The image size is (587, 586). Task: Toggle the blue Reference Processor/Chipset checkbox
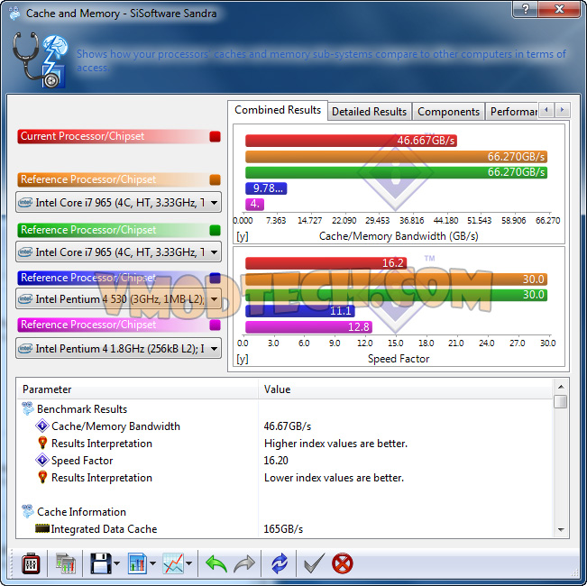click(215, 278)
